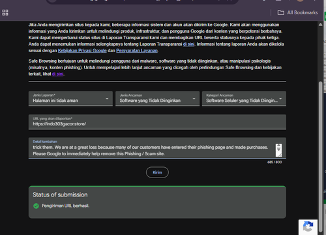Open the Persyaratan Layanan link

point(137,51)
